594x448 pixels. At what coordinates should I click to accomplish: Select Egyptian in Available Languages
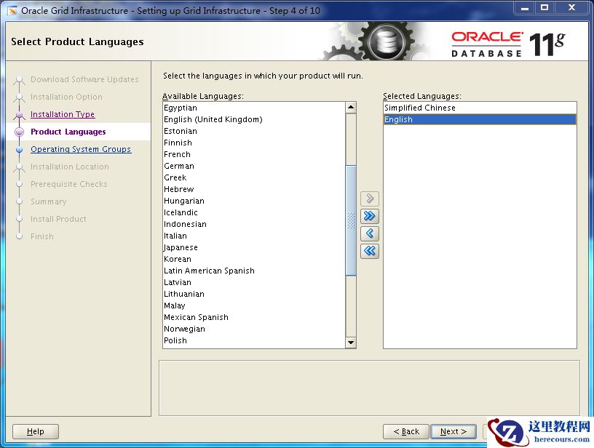coord(254,108)
